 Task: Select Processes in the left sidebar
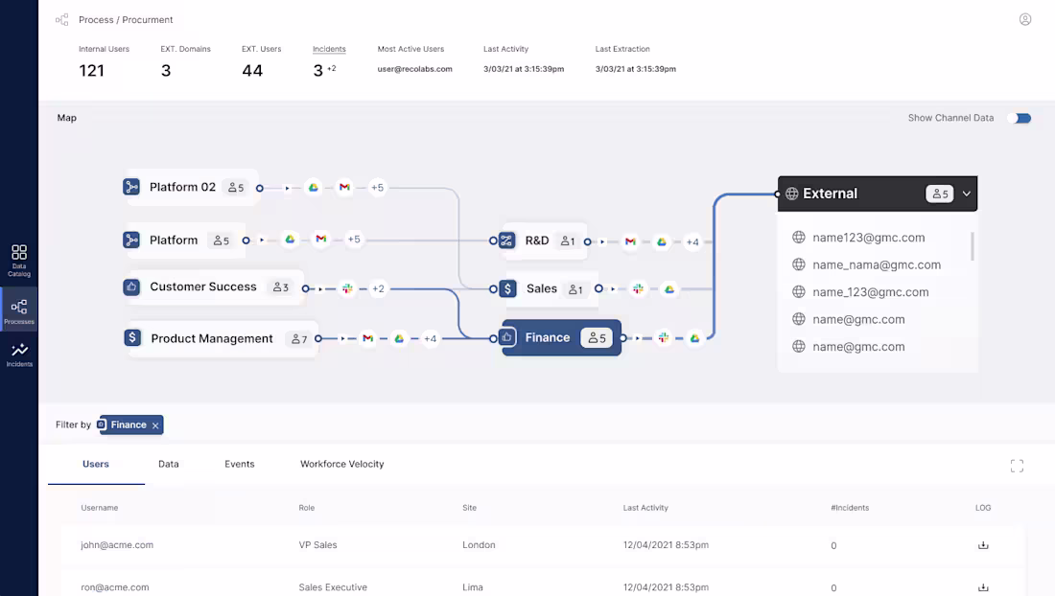(19, 309)
